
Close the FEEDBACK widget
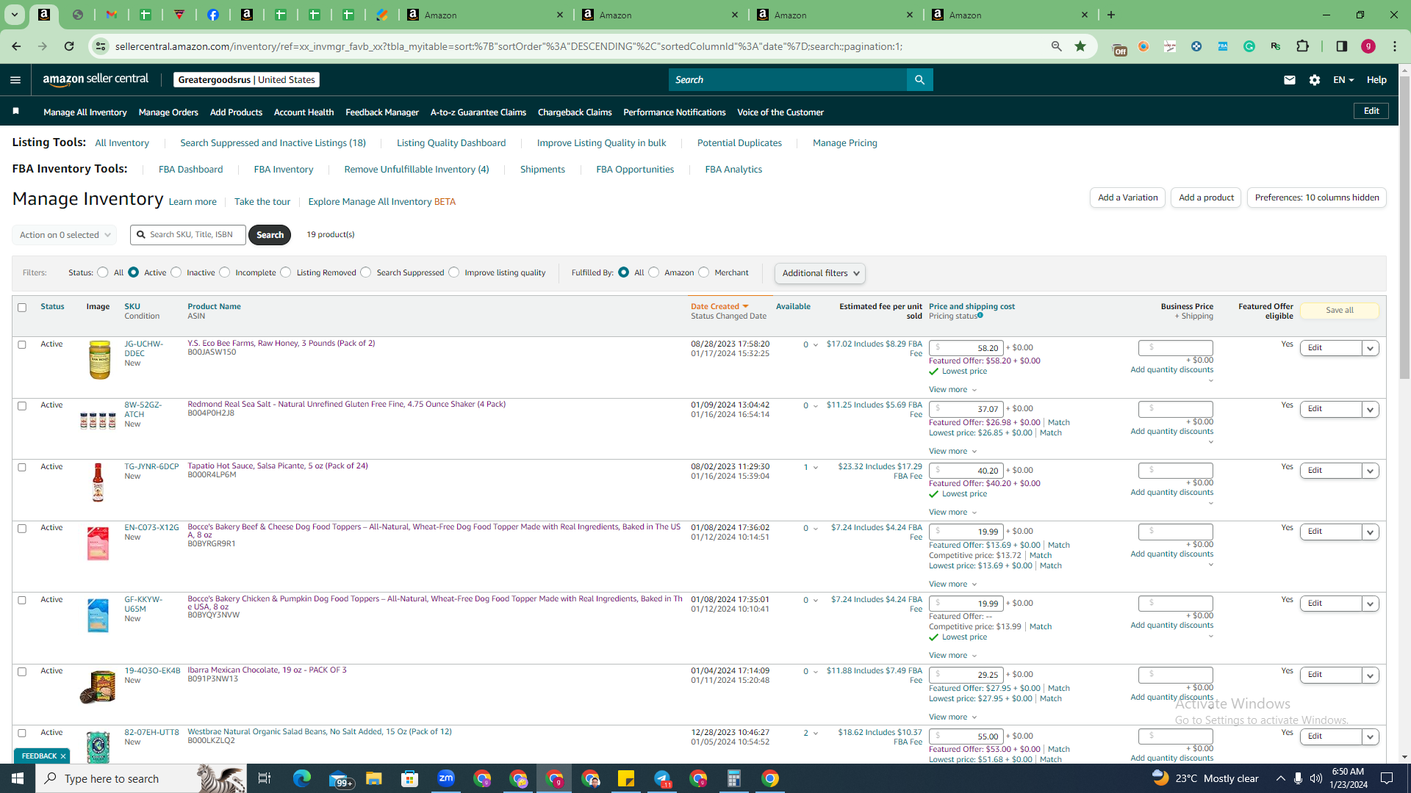(63, 756)
